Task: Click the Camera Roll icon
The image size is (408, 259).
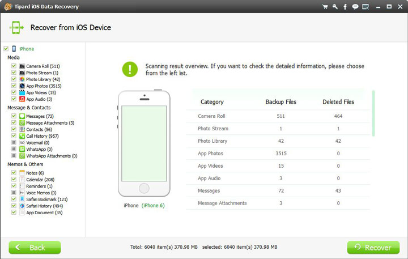Action: tap(22, 66)
